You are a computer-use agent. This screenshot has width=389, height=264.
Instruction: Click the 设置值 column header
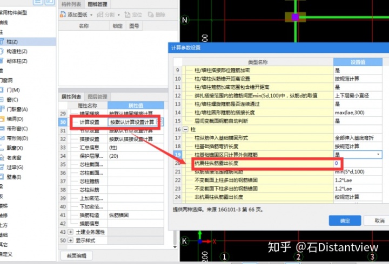[358, 62]
